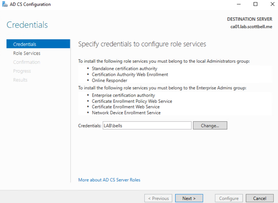Close the AD CS Configuration wizard window
278x203 pixels.
coord(272,4)
